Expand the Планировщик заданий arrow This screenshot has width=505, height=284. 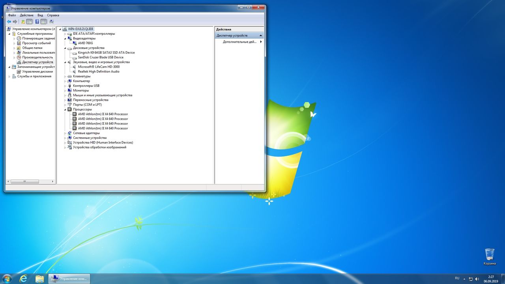(14, 38)
